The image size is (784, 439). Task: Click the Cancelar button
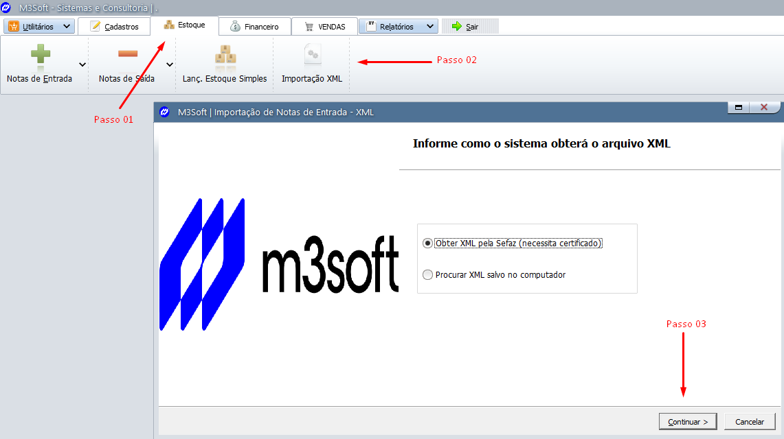(x=750, y=422)
